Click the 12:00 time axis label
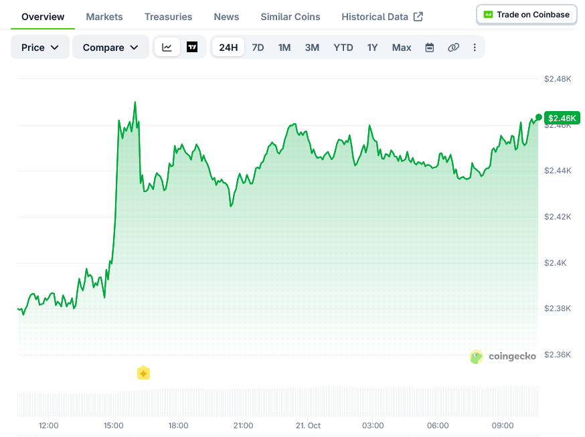585x437 pixels. coord(48,426)
